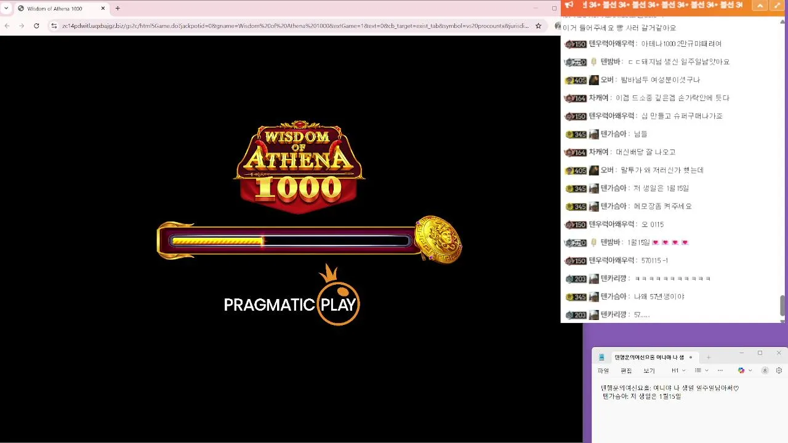Go forward in the browser
This screenshot has width=788, height=443.
22,26
